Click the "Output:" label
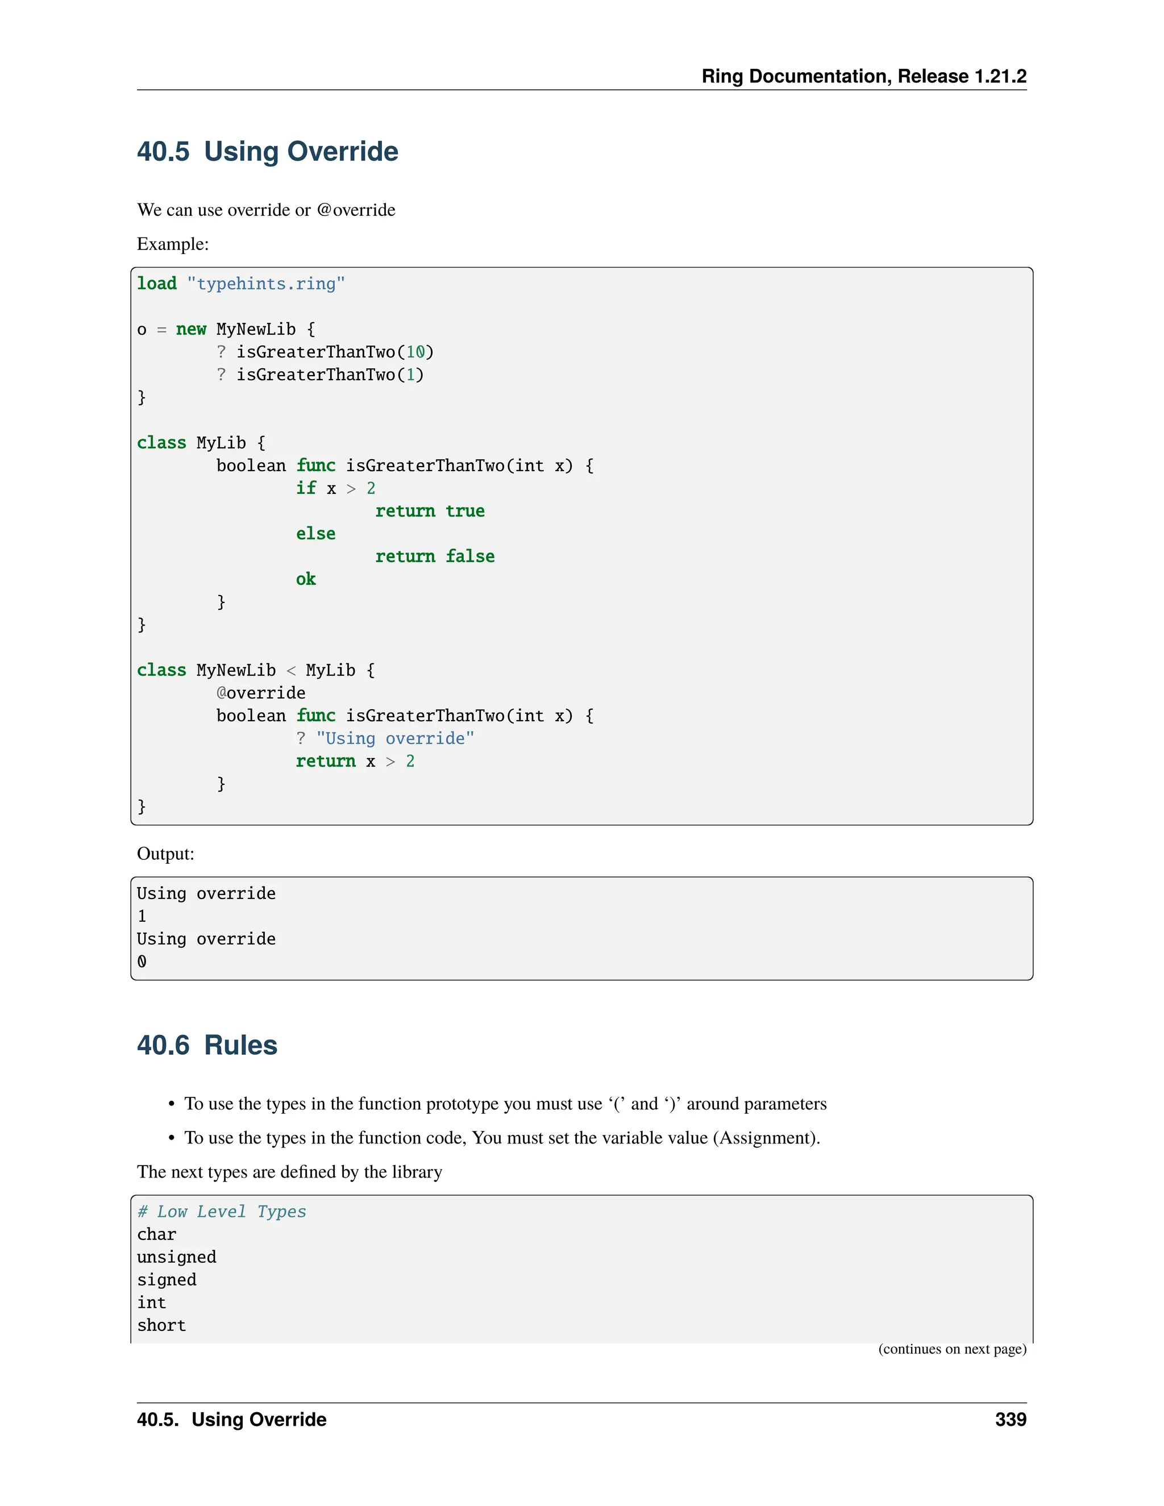This screenshot has height=1506, width=1164. point(165,854)
